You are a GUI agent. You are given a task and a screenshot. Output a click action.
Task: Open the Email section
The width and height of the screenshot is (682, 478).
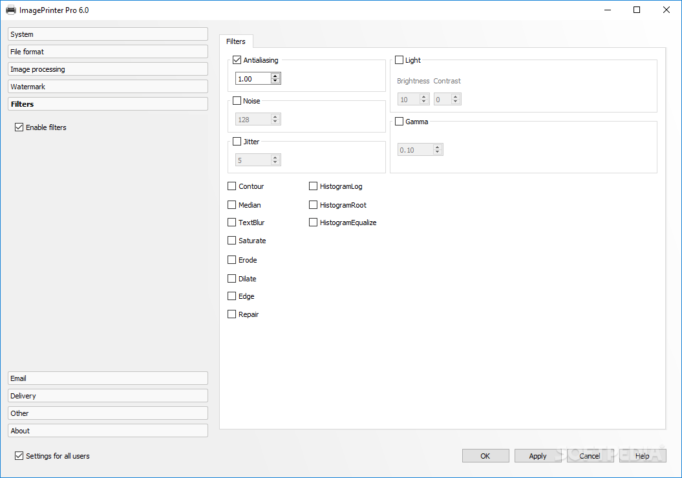108,378
